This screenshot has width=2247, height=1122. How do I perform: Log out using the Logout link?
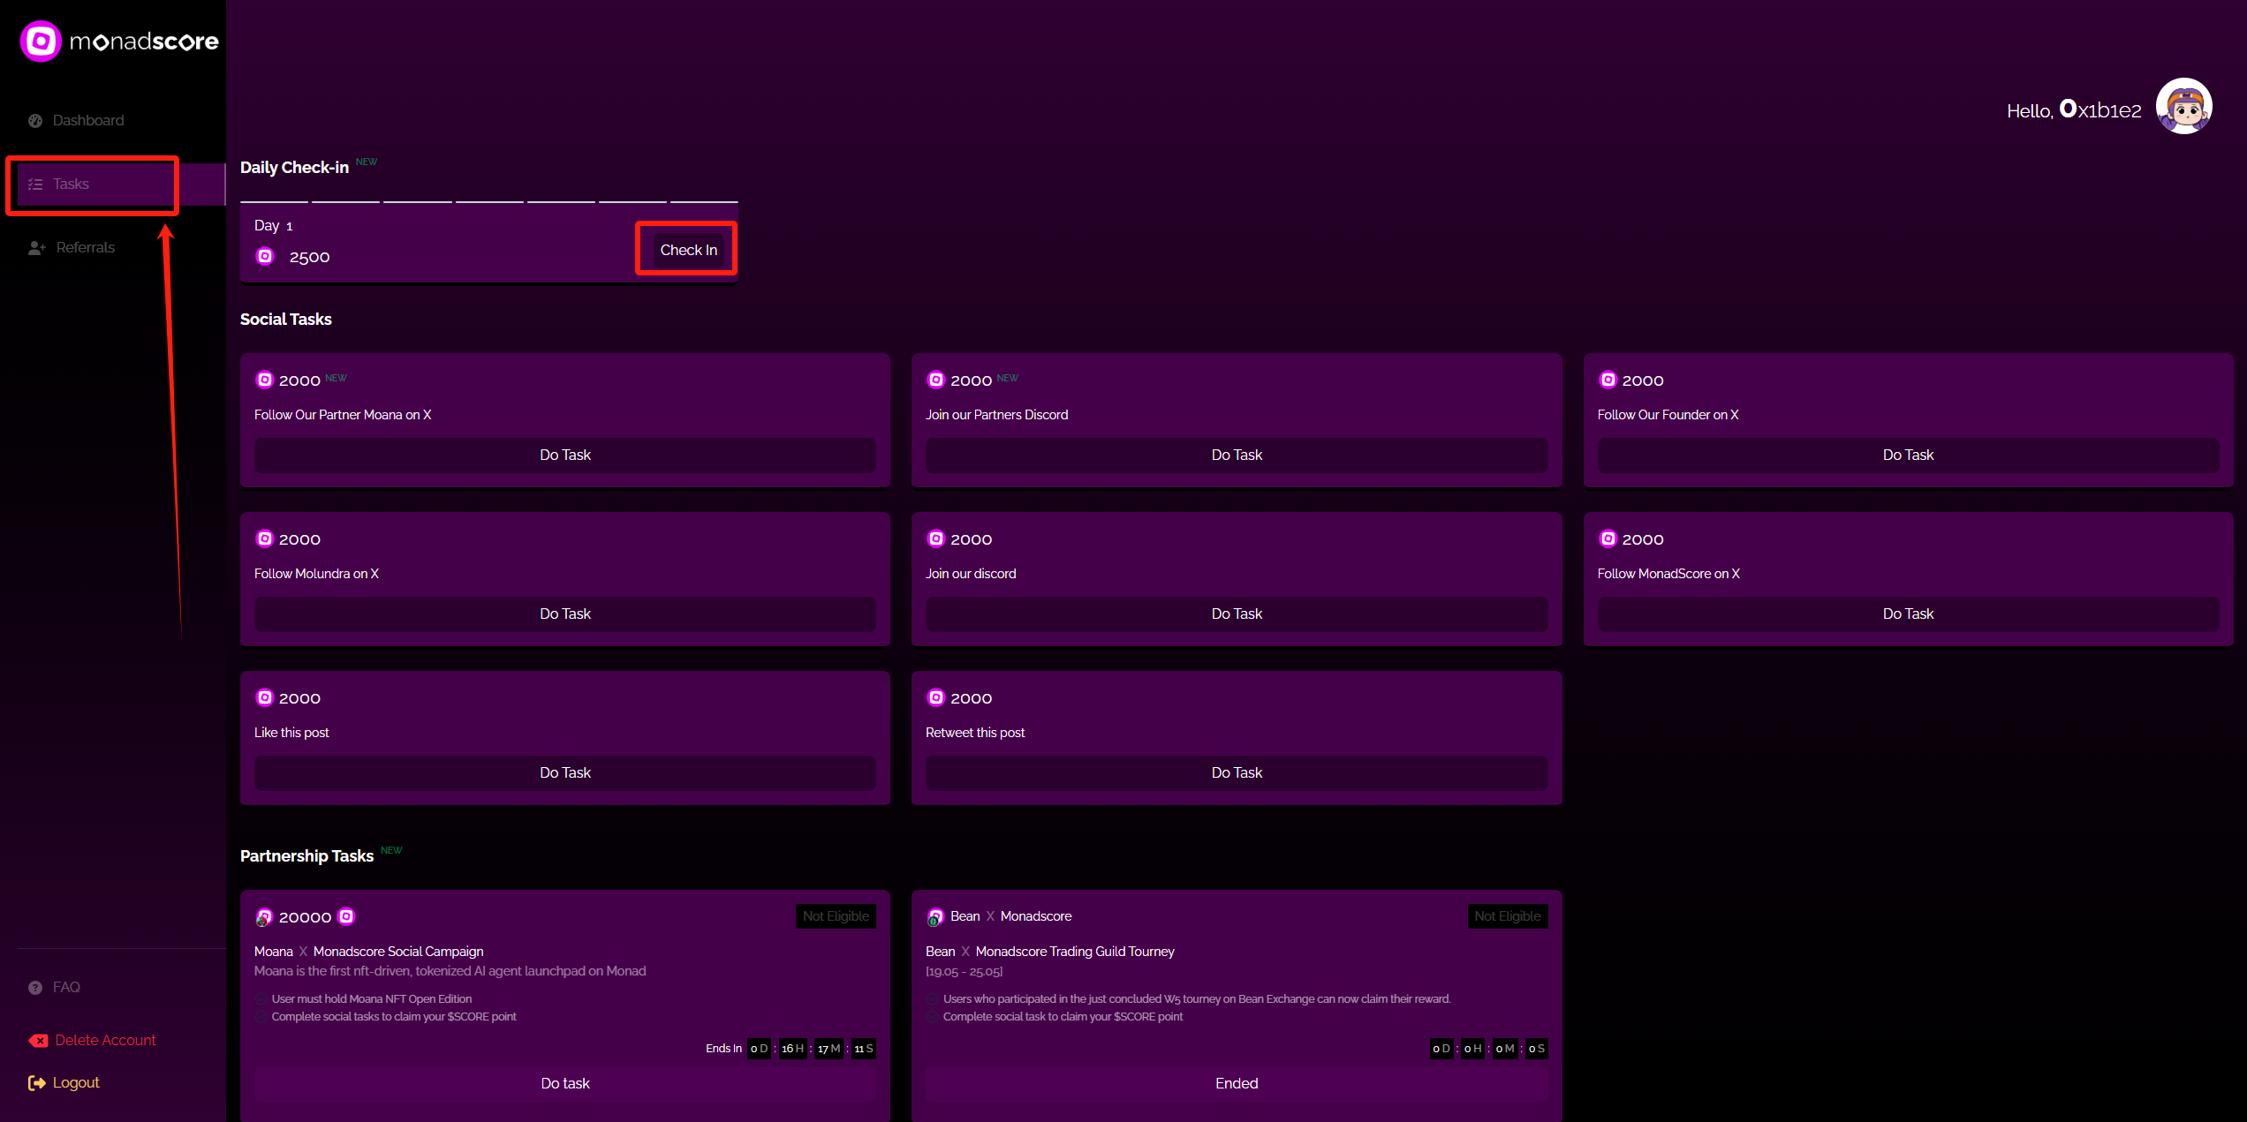tap(76, 1083)
